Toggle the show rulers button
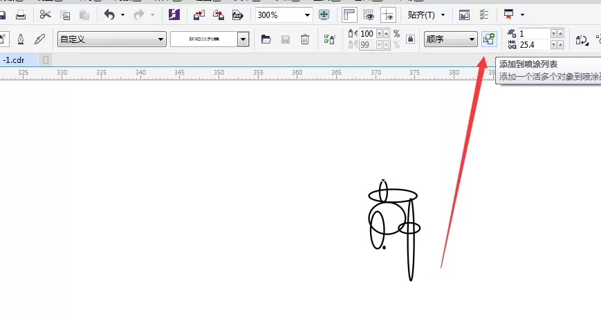The image size is (601, 319). tap(349, 15)
